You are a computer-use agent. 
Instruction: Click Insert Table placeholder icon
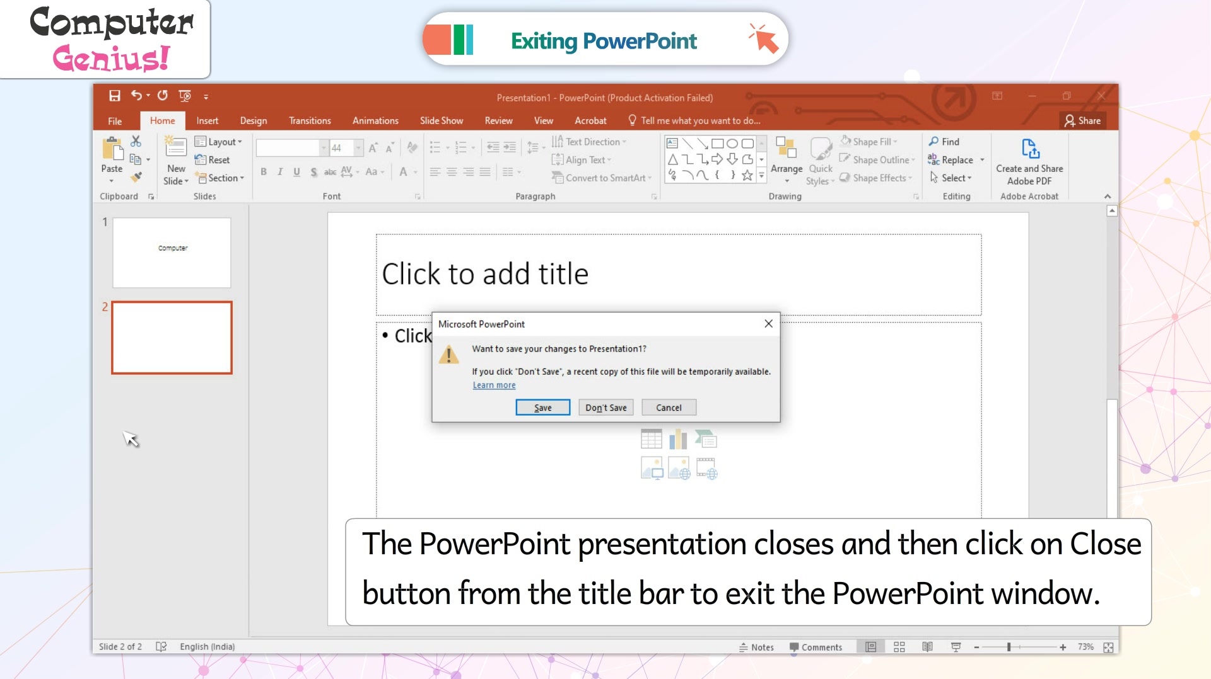click(652, 439)
